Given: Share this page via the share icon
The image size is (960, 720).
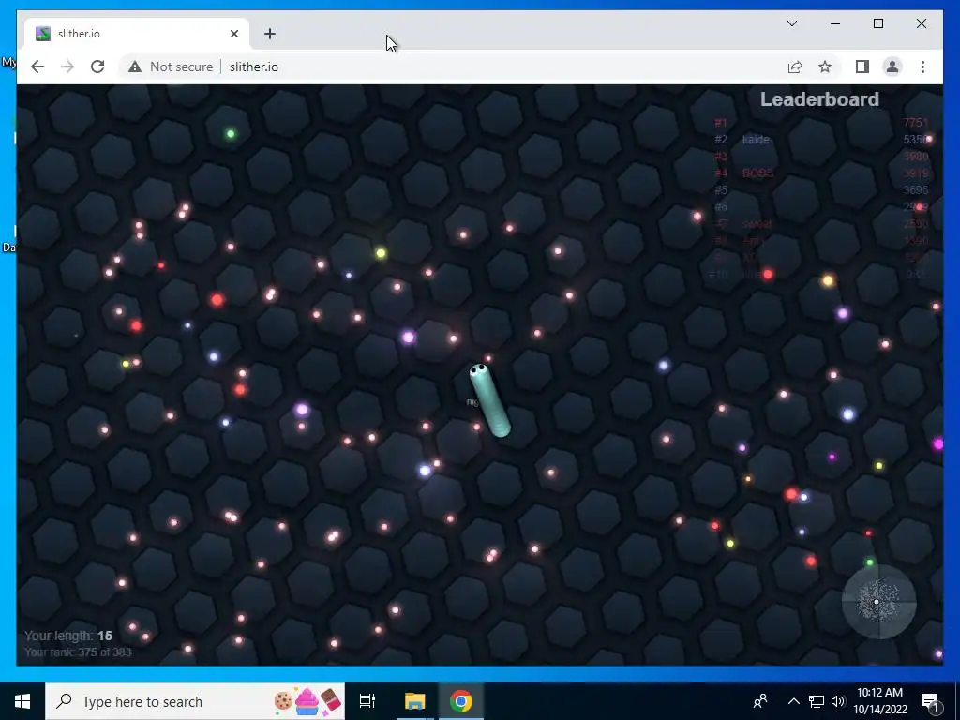Looking at the screenshot, I should click(795, 67).
